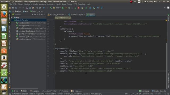This screenshot has height=95, width=170.
Task: Open the app run configuration dropdown
Action: click(57, 8)
